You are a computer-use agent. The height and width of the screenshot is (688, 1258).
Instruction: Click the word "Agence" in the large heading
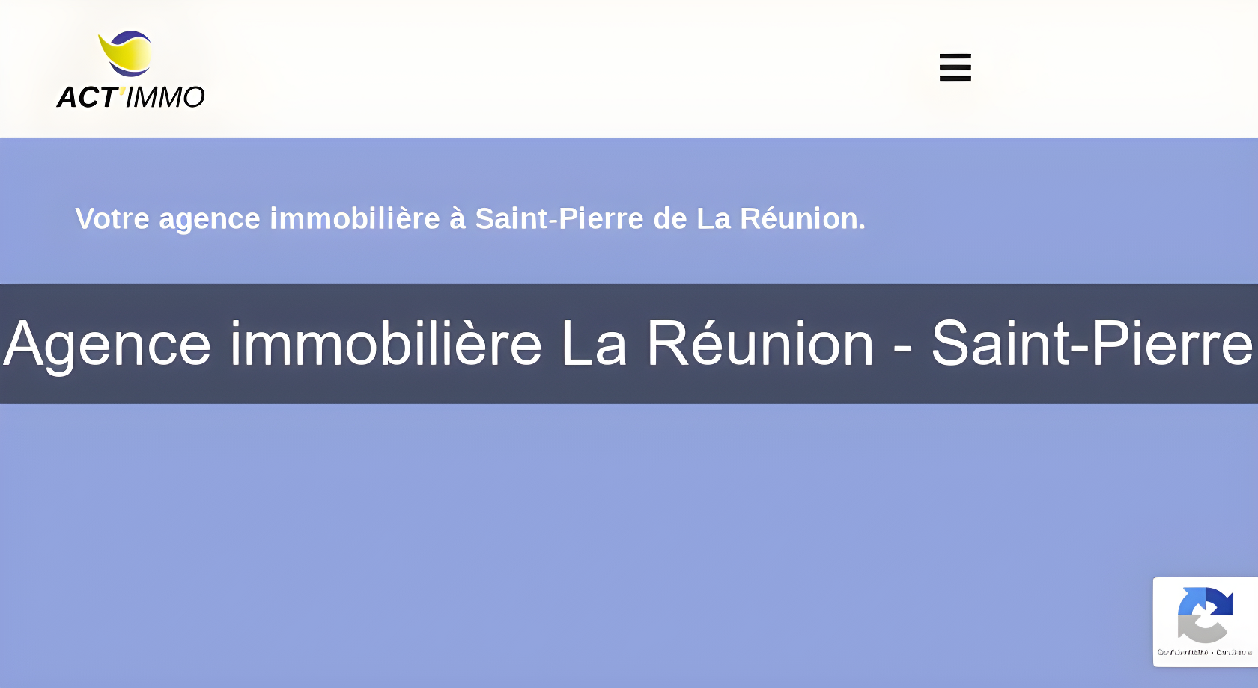point(108,344)
